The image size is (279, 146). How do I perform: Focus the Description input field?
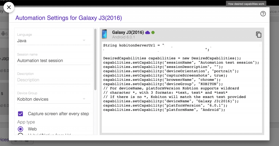point(54,80)
